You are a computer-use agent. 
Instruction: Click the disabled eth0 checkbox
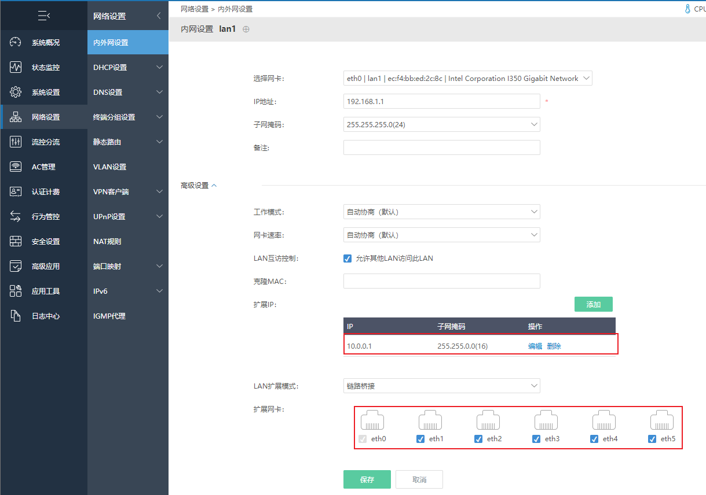pyautogui.click(x=363, y=439)
